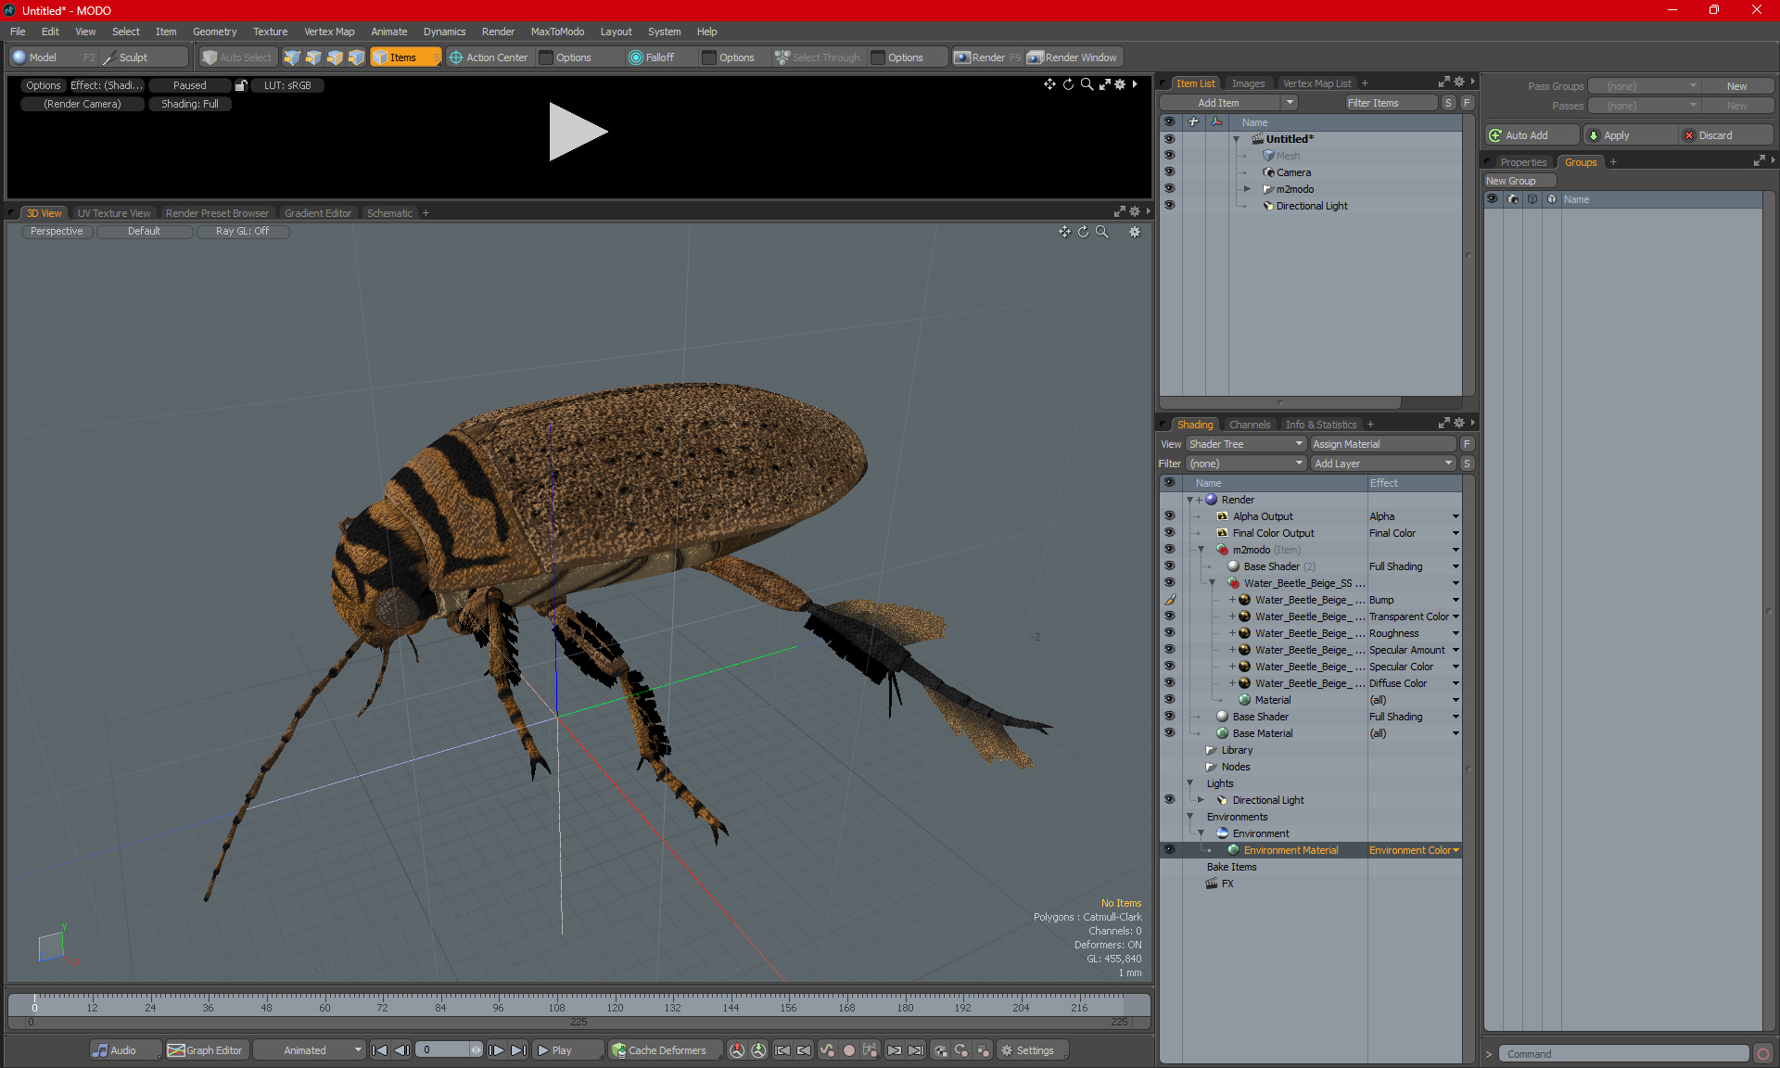Toggle visibility of Alpha Output layer
Viewport: 1780px width, 1068px height.
pyautogui.click(x=1169, y=516)
